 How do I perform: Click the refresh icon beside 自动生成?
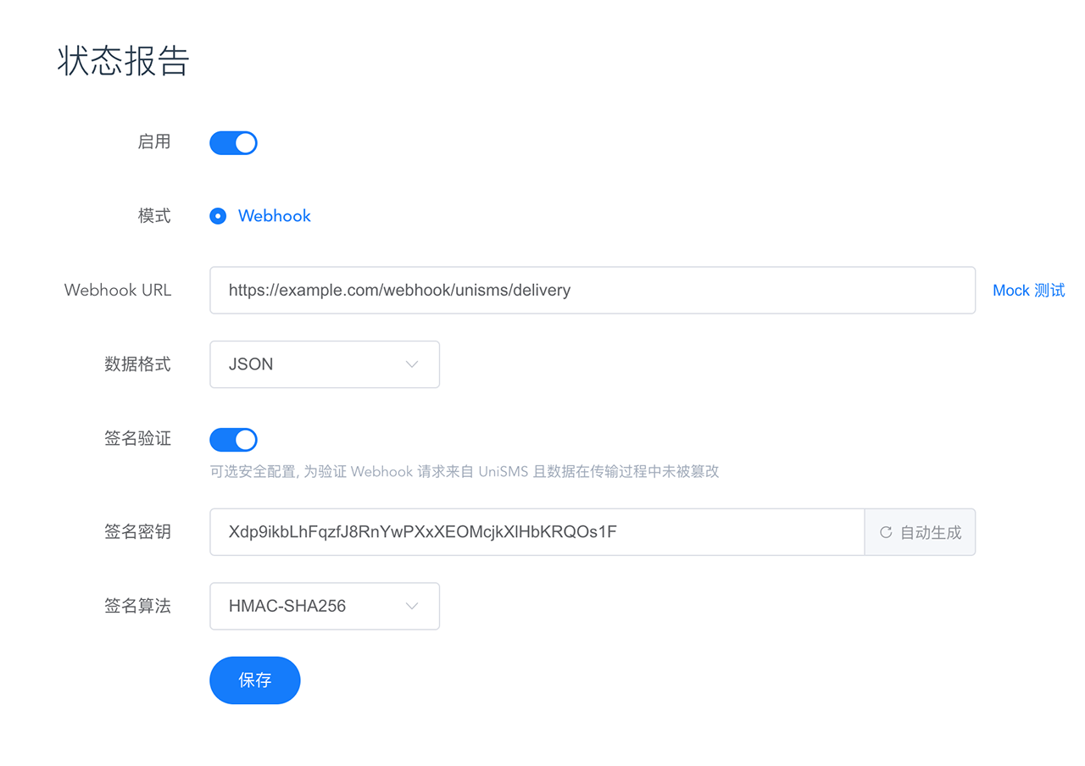tap(886, 532)
